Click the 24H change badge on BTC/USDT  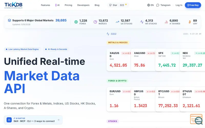coord(175,91)
